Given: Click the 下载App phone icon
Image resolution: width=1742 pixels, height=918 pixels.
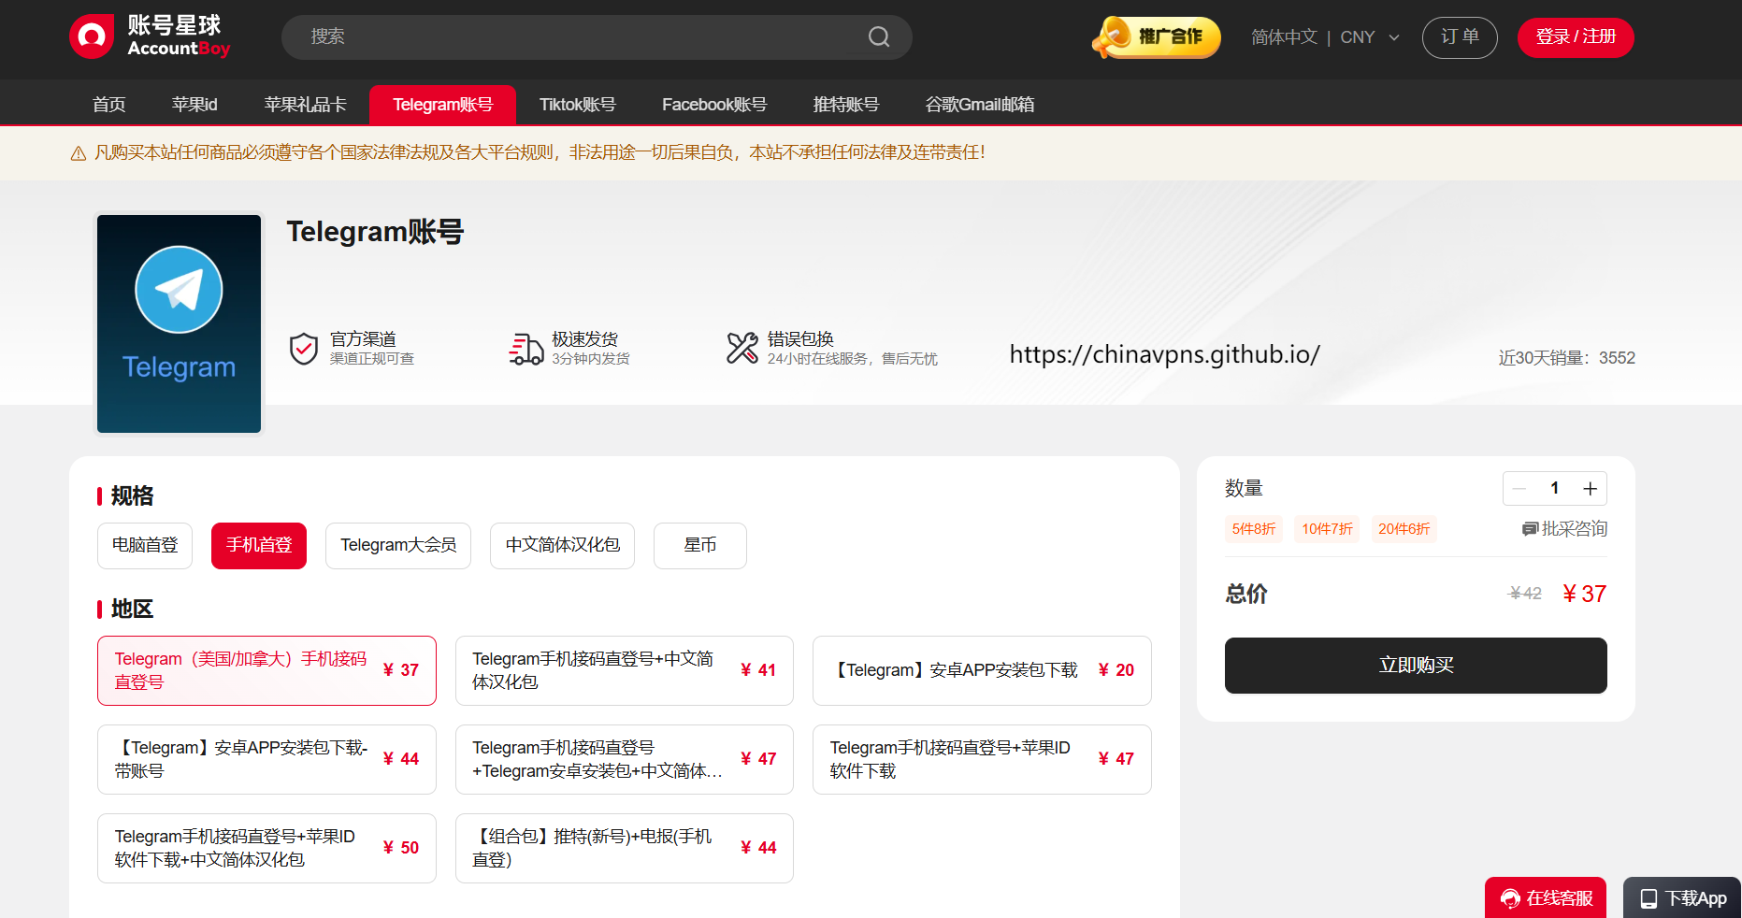Looking at the screenshot, I should click(x=1648, y=898).
